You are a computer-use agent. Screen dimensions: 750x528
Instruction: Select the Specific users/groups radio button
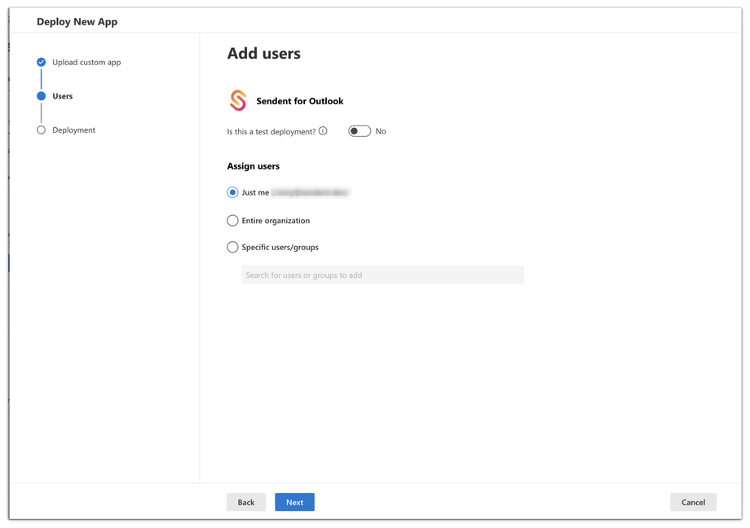tap(232, 247)
